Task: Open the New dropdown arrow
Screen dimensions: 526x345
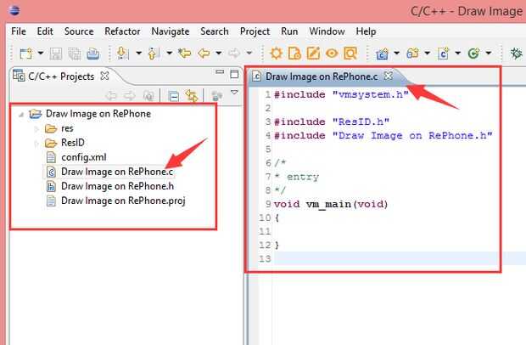Action: [x=40, y=53]
